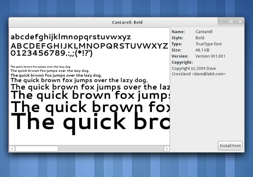Click the "TrueType font" type value

(208, 44)
